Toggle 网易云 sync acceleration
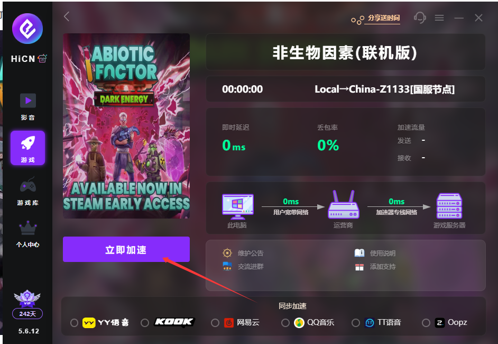Image resolution: width=498 pixels, height=344 pixels. (x=215, y=323)
